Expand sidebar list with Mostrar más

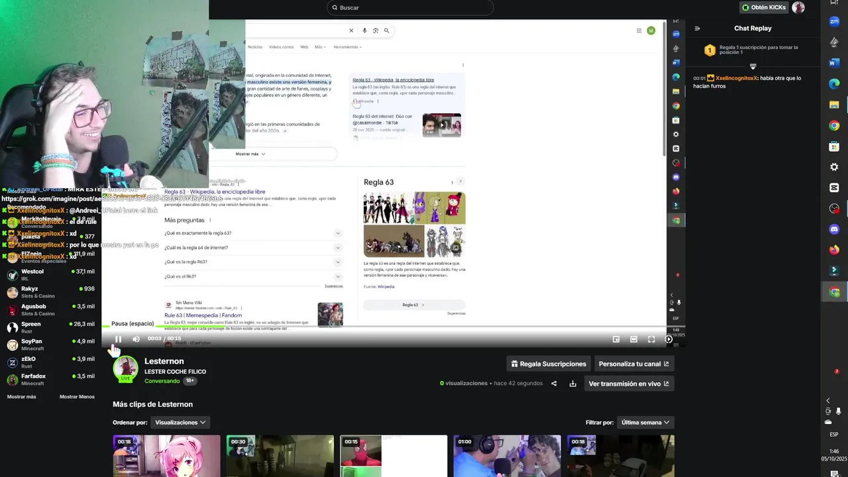click(22, 397)
